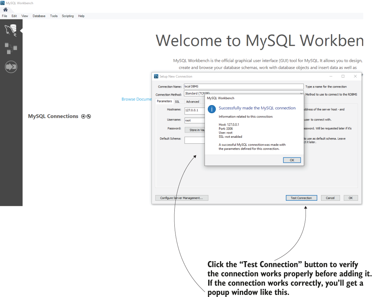
Task: Click Configure Server Management
Action: (181, 198)
